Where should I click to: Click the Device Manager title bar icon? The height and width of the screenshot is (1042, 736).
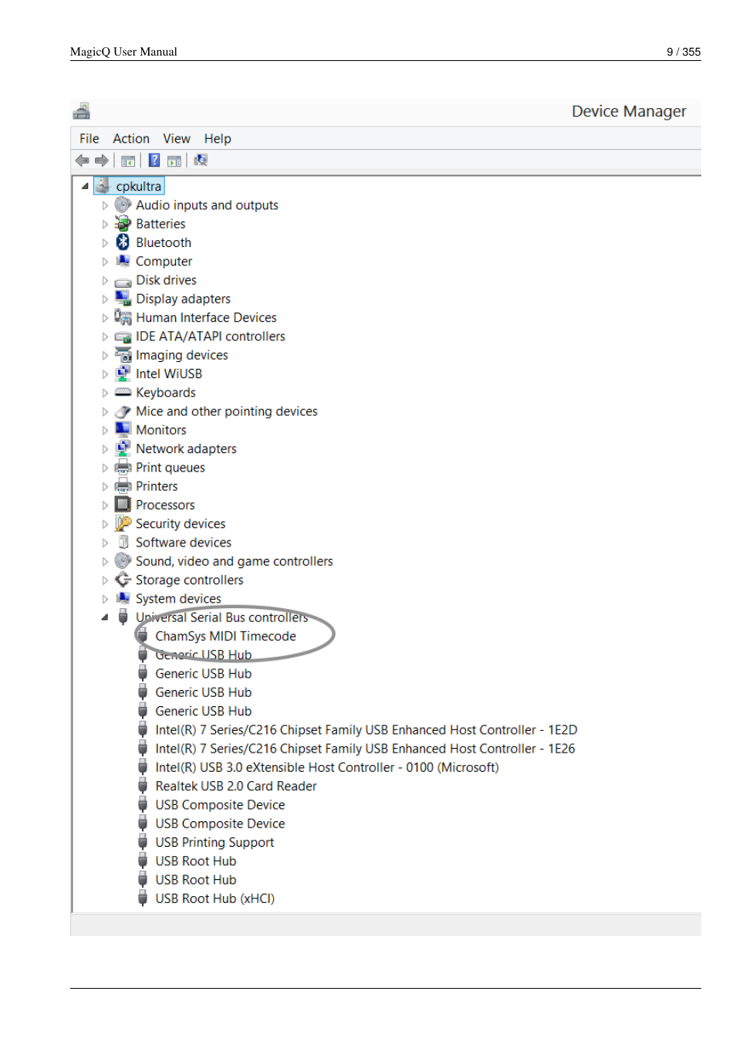click(x=82, y=111)
